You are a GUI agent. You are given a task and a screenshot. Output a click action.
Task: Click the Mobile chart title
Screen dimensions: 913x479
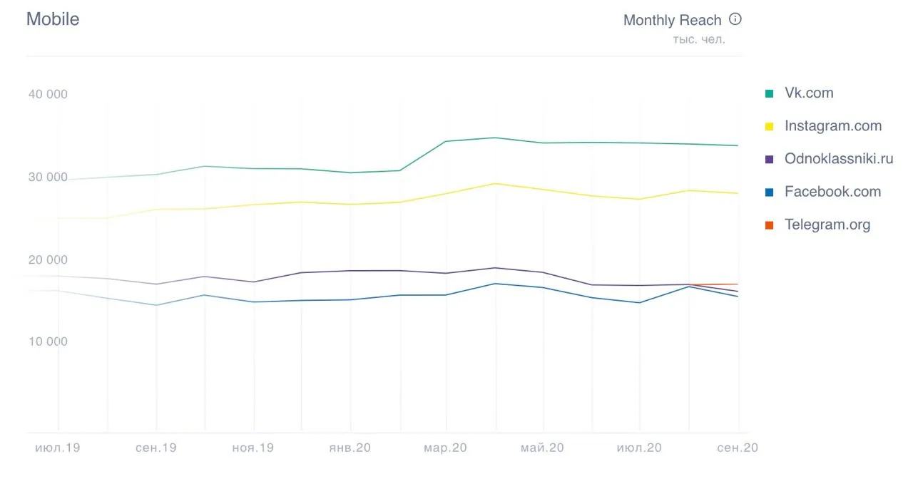tap(53, 19)
